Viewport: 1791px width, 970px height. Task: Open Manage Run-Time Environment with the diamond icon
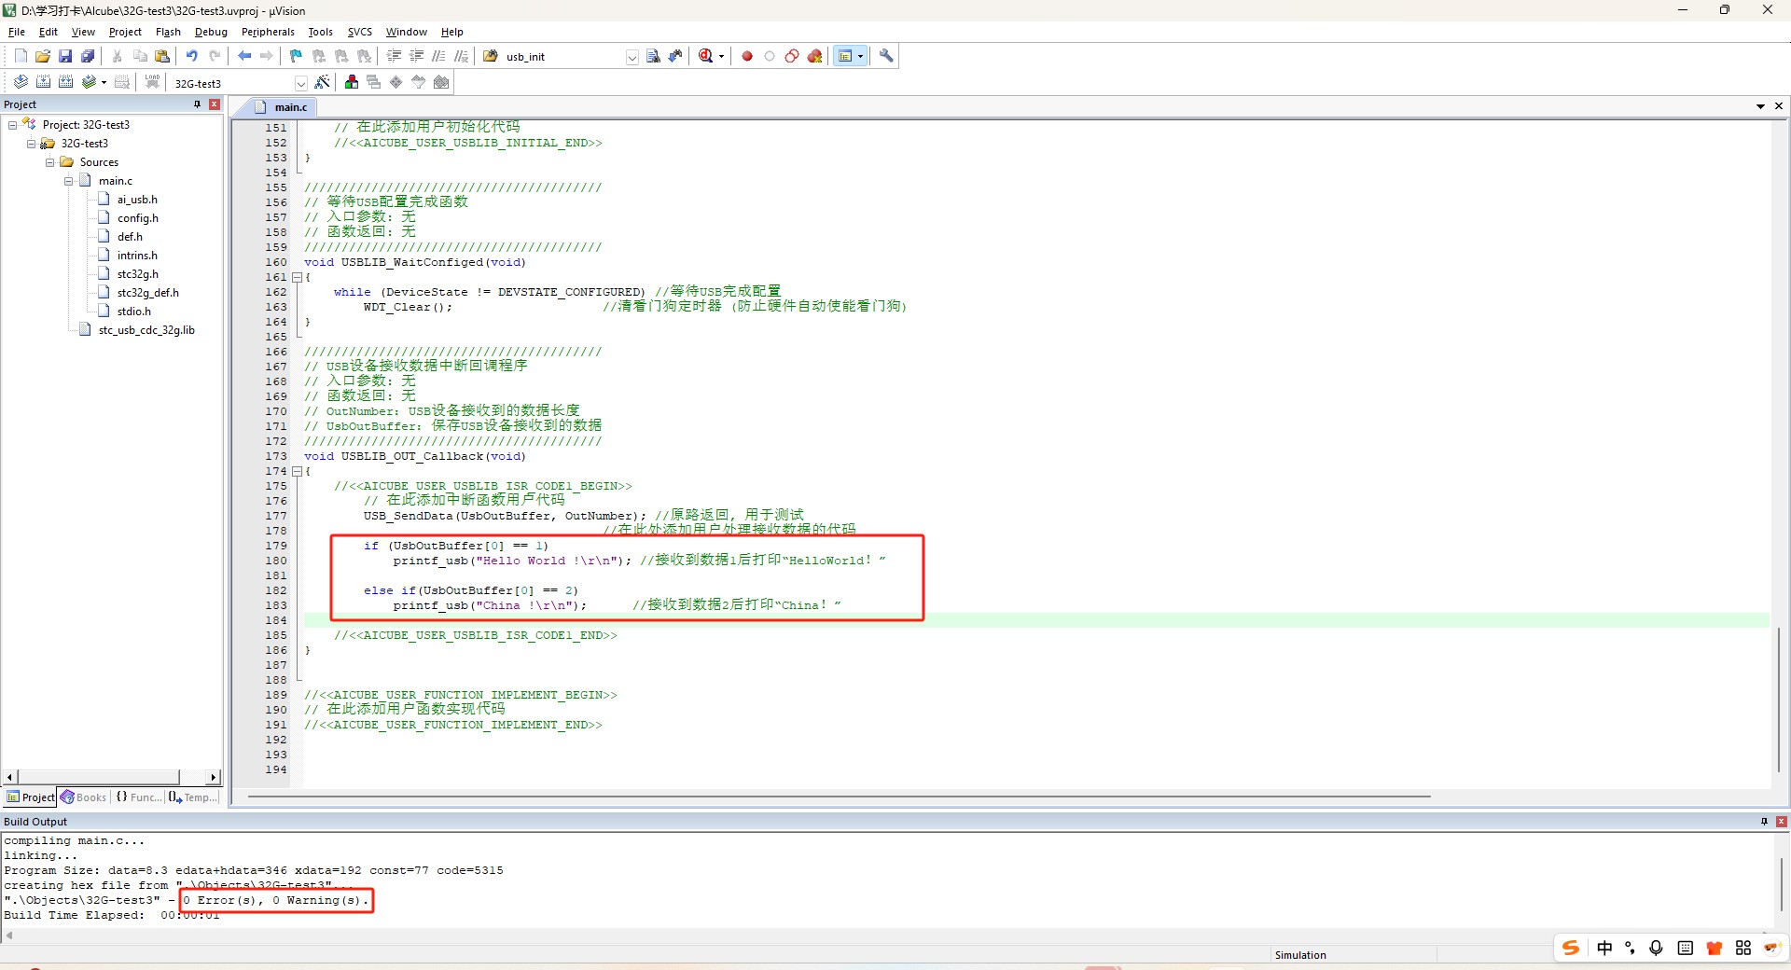(x=396, y=82)
